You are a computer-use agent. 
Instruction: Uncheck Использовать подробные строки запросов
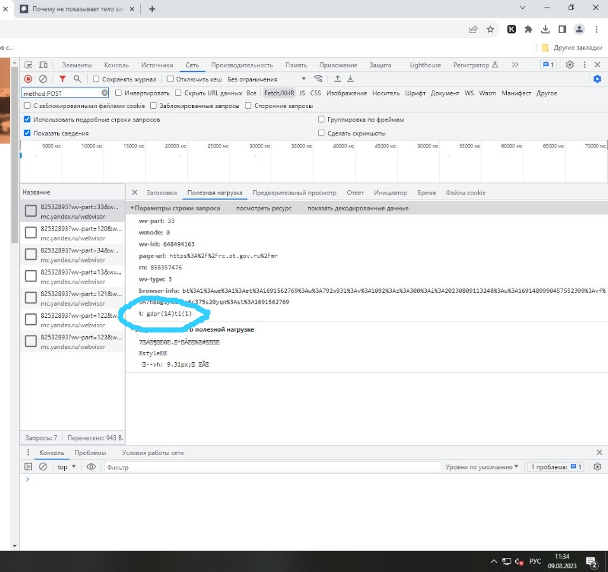27,119
